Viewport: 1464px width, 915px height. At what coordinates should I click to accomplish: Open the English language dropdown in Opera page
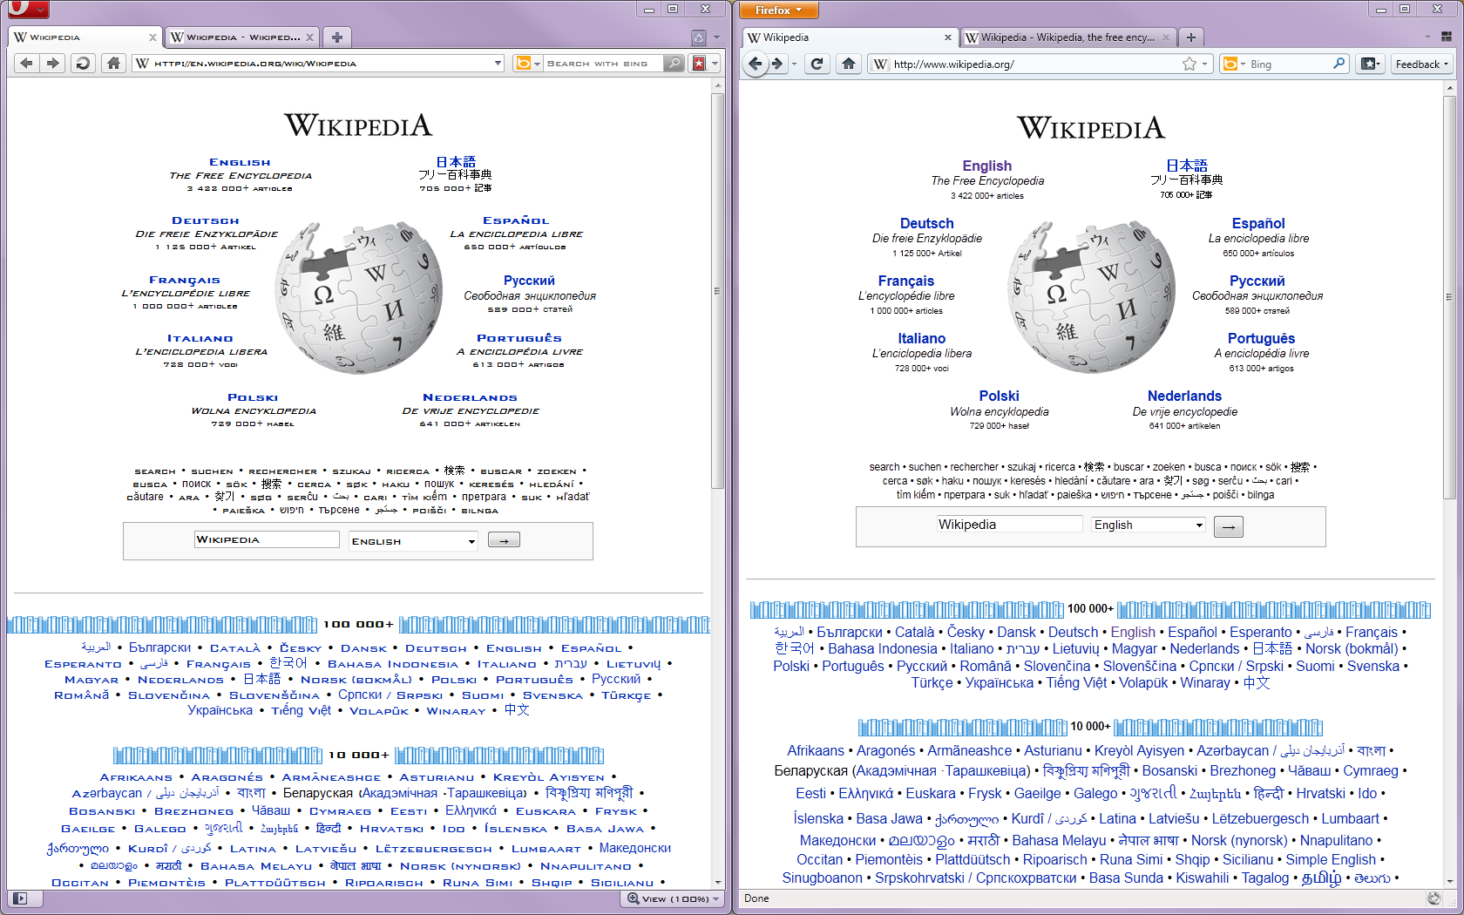tap(413, 541)
